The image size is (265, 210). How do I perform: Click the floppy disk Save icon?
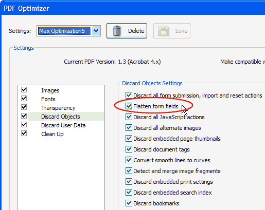pyautogui.click(x=164, y=31)
